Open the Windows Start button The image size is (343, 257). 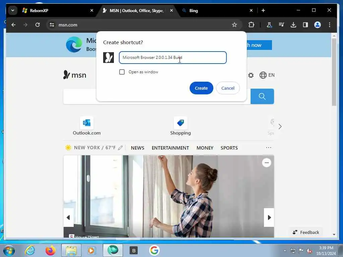(9, 250)
